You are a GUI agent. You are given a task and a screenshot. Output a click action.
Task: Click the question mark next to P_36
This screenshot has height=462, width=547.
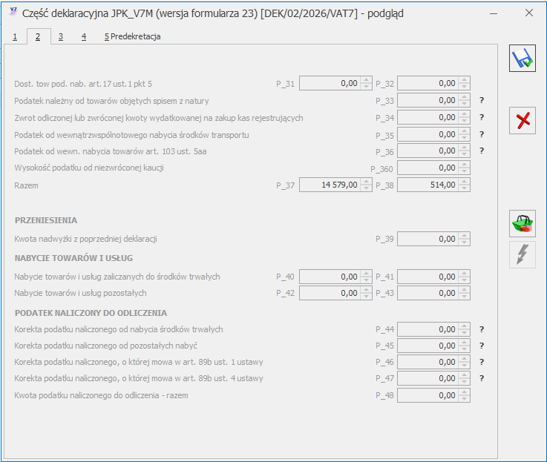pos(482,151)
